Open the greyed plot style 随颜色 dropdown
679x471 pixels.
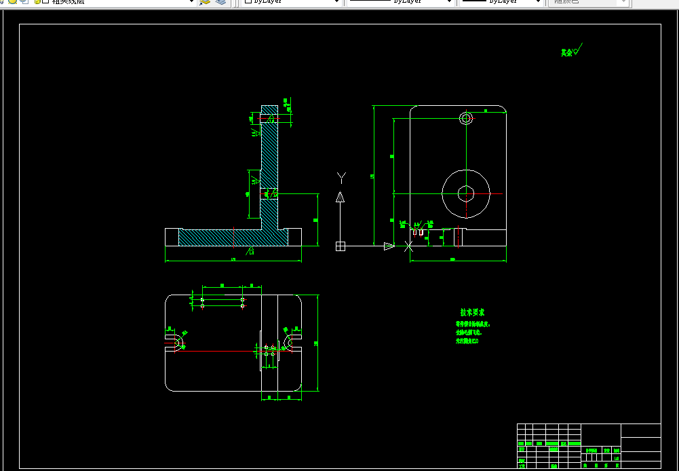click(x=589, y=2)
